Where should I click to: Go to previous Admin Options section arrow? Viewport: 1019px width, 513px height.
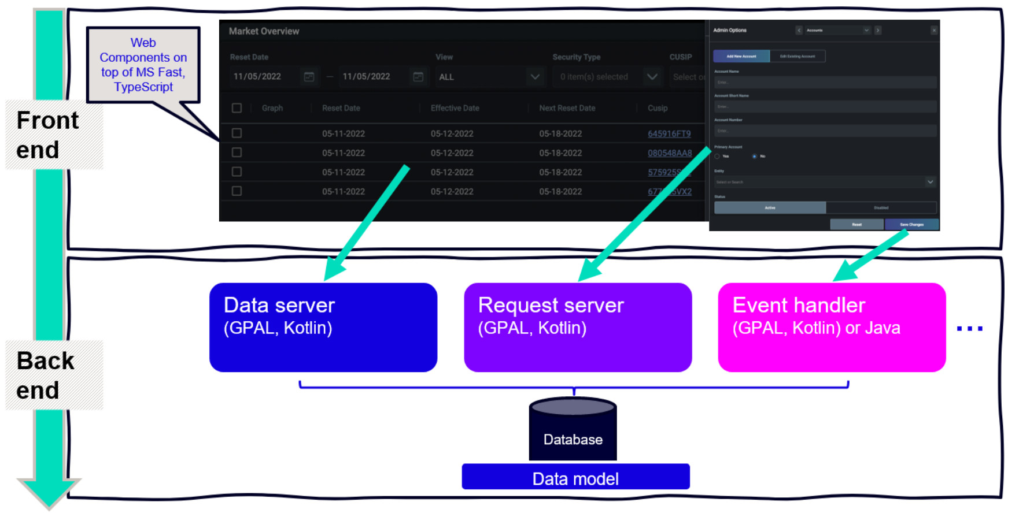tap(799, 30)
